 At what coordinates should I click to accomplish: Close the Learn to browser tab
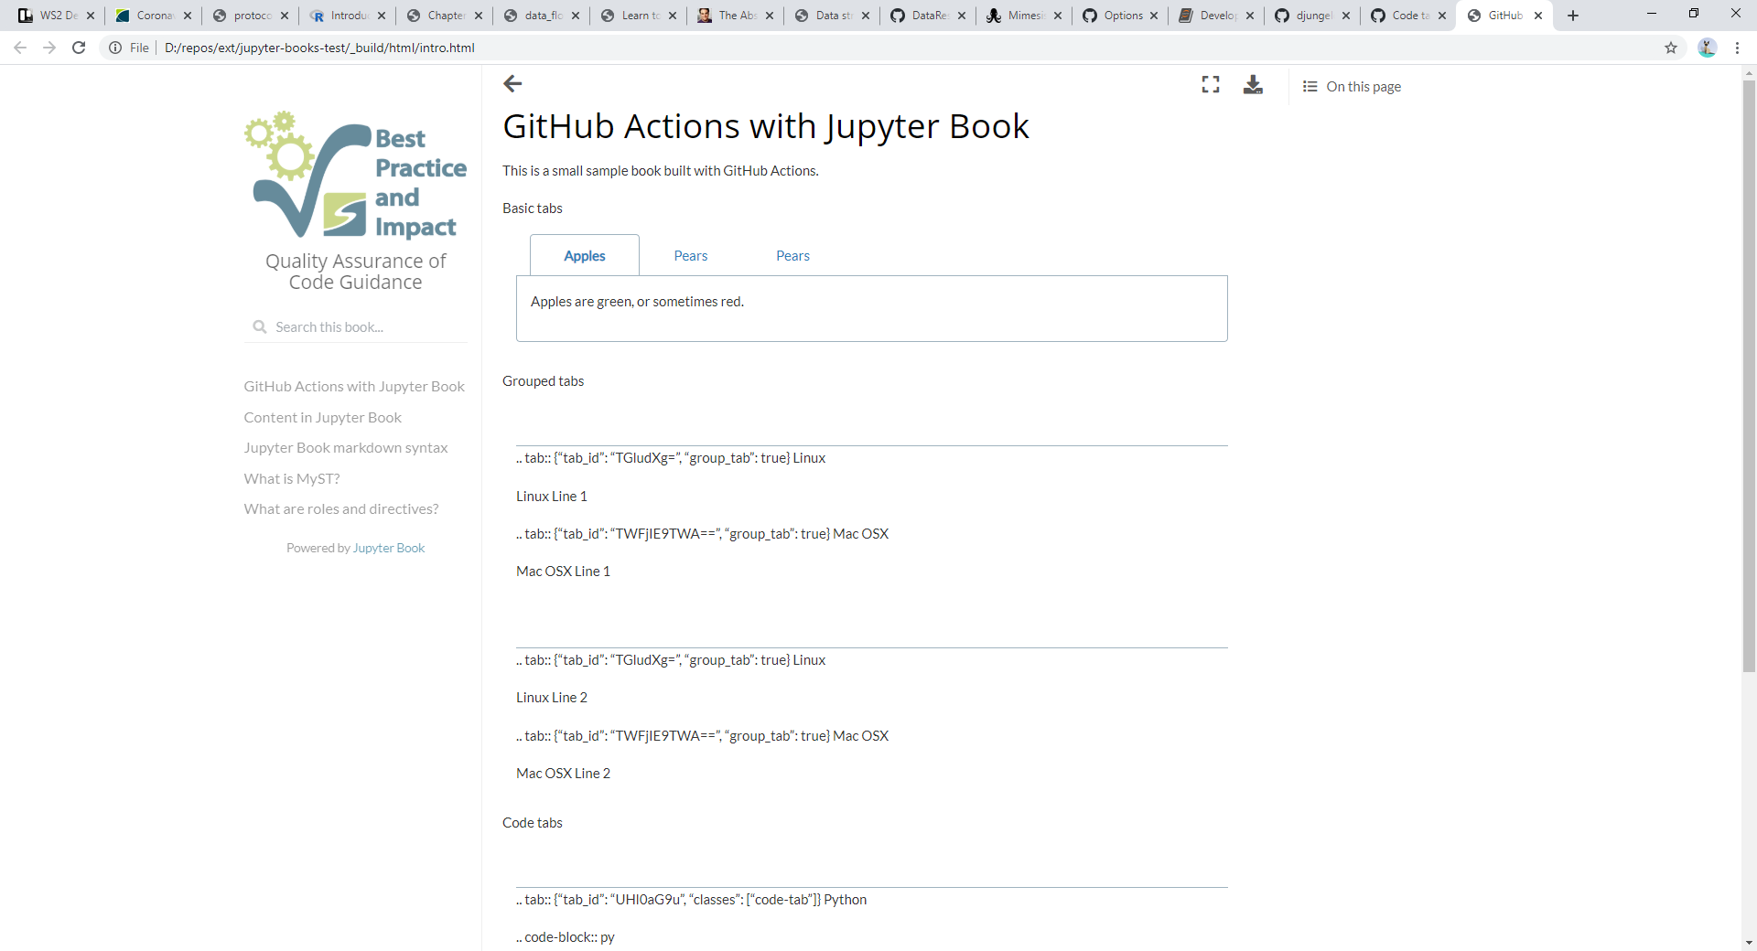click(x=673, y=16)
